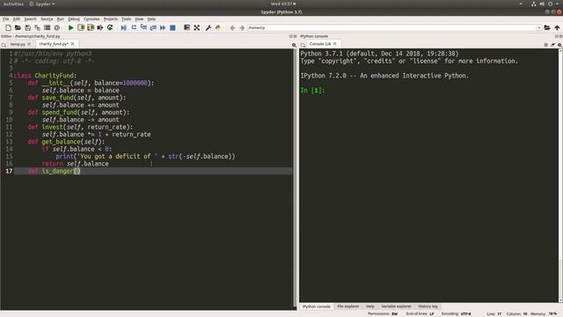Browse console tabs icon beside Console 1/A
563x317 pixels.
(x=303, y=45)
